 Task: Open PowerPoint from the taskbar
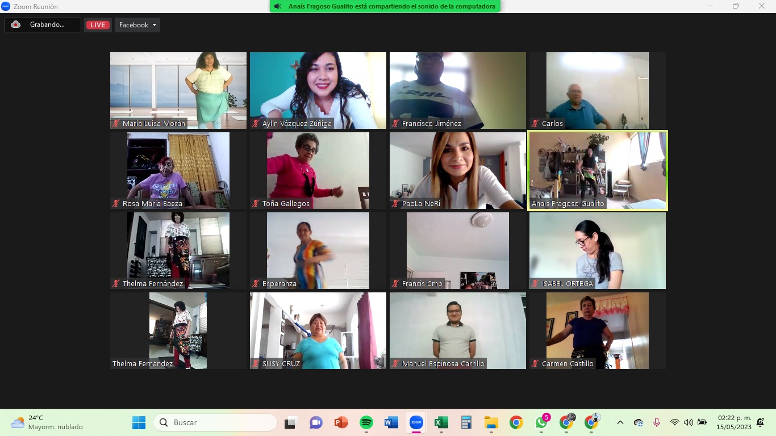coord(341,423)
